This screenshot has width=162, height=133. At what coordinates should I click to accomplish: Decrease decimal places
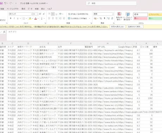click(112, 18)
